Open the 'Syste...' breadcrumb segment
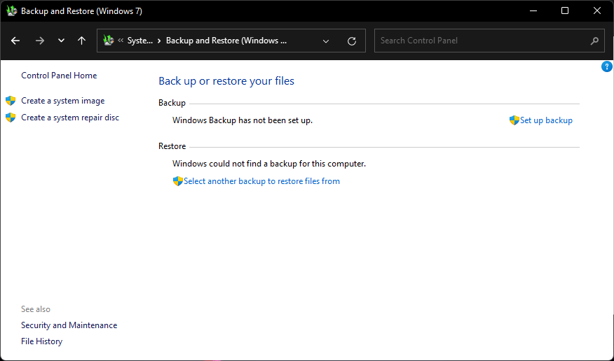 coord(139,41)
